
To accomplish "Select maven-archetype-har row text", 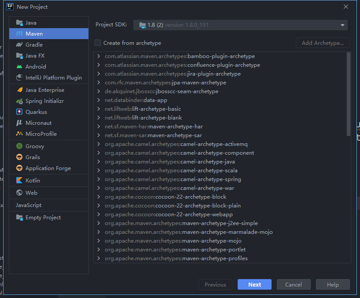I will pyautogui.click(x=154, y=127).
